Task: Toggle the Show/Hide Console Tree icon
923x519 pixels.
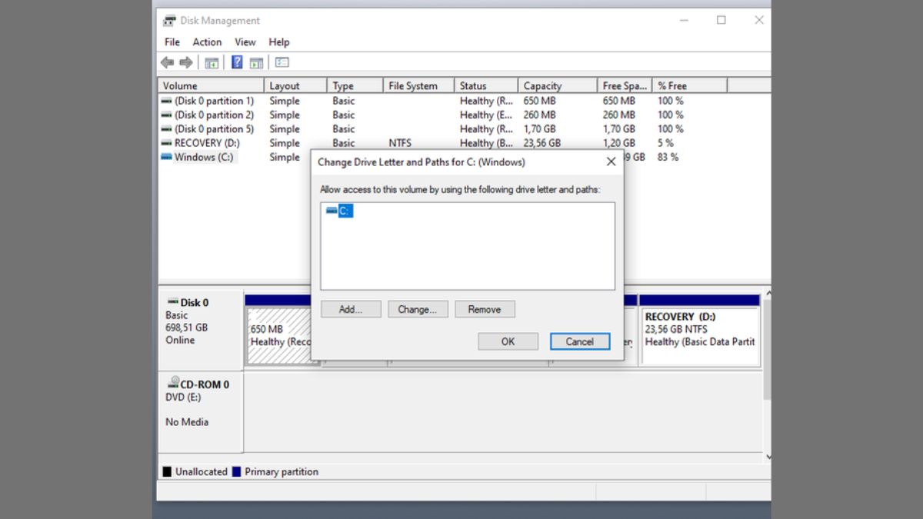Action: point(212,63)
